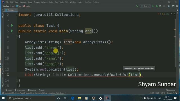The width and height of the screenshot is (180, 101).
Task: Go to next highlighted error arrow
Action: coord(174,14)
